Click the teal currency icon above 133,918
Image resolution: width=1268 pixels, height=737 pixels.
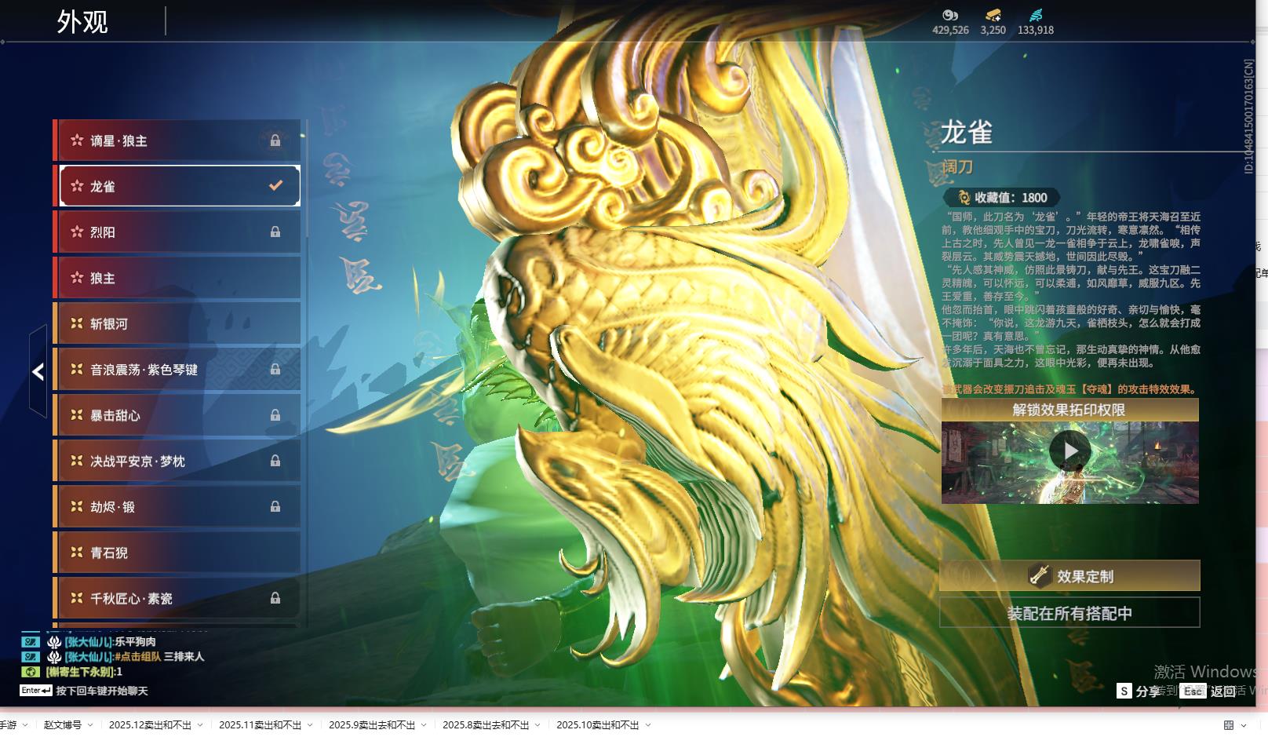(x=1036, y=15)
